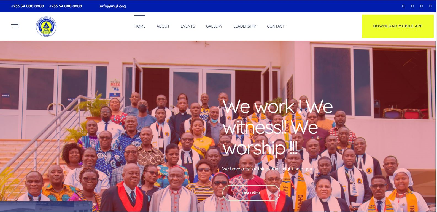Open the ABOUT page

tap(163, 26)
